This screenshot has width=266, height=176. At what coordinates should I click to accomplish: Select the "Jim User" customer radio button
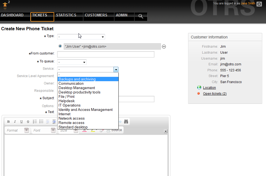point(60,46)
